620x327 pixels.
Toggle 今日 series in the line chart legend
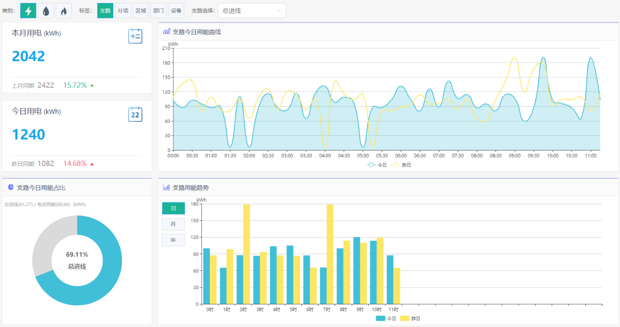pos(376,165)
